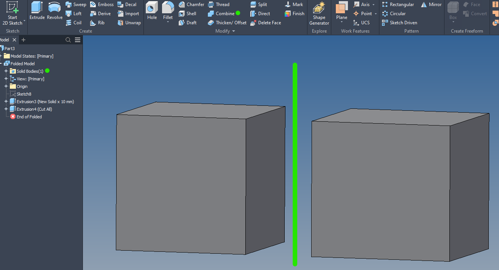Add a new browser panel tab
The width and height of the screenshot is (499, 270).
(23, 40)
